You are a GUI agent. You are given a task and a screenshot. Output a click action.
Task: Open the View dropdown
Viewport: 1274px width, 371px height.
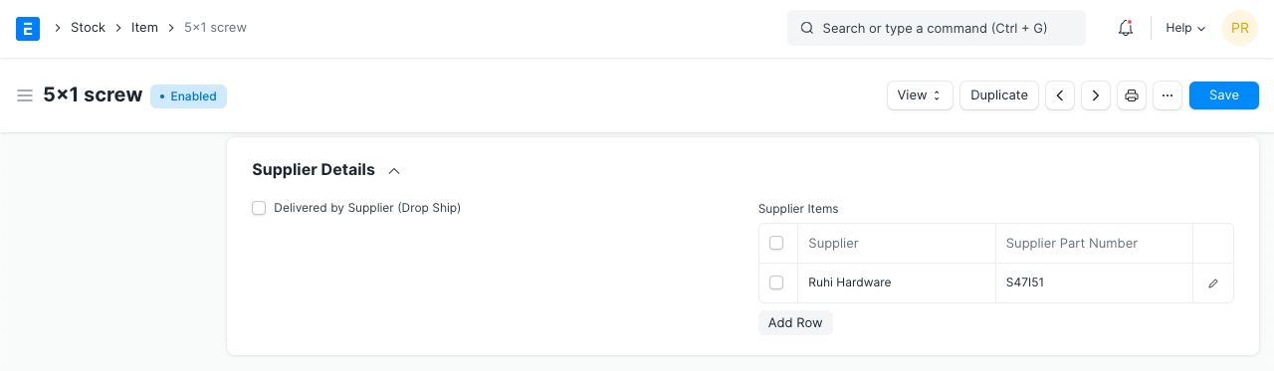[920, 95]
